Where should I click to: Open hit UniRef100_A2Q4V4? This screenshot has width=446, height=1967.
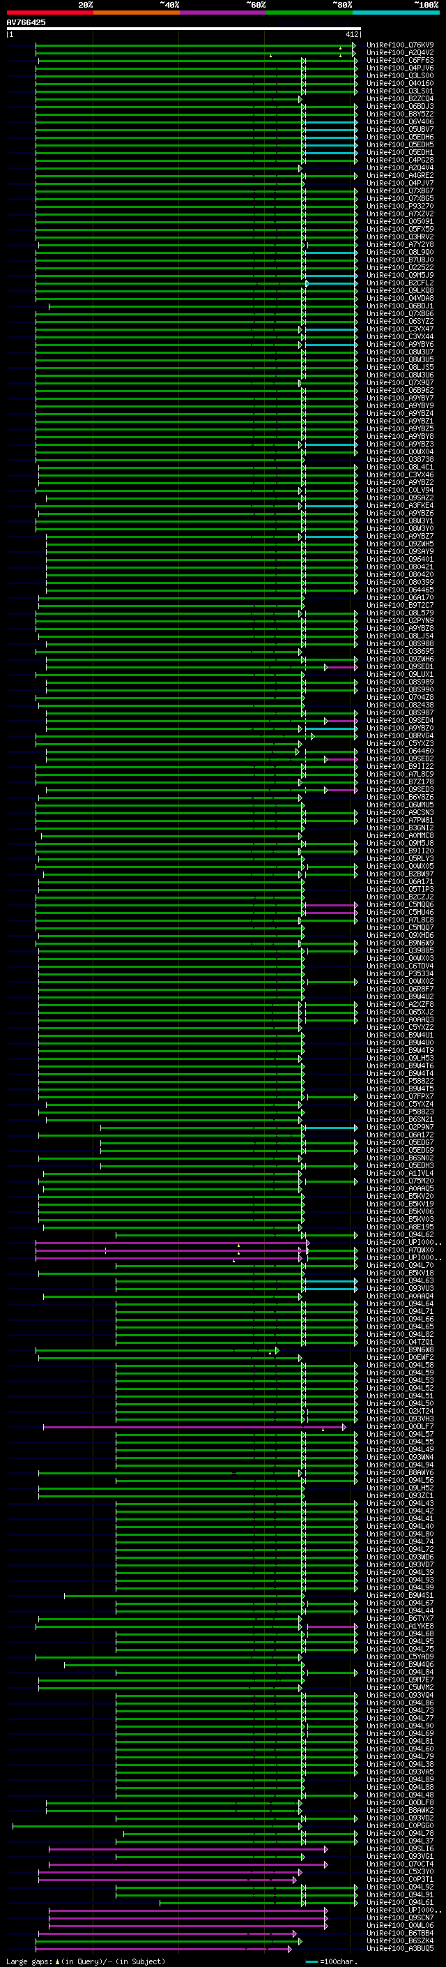[x=399, y=168]
